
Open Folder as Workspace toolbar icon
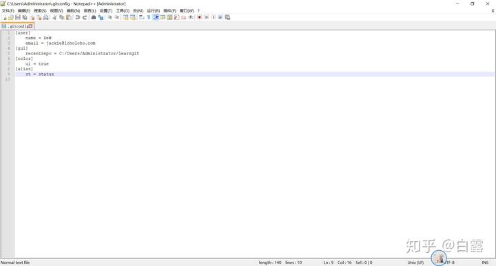point(183,17)
